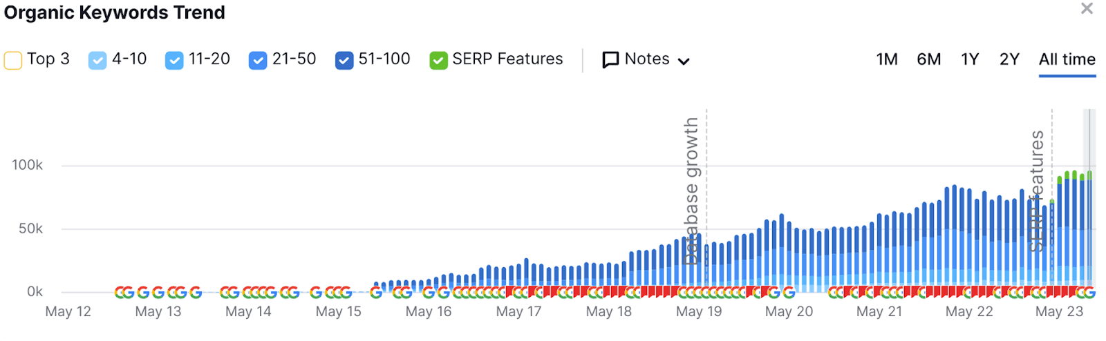Uncheck the 51-100 positions checkbox
This screenshot has height=341, width=1106.
tap(344, 60)
